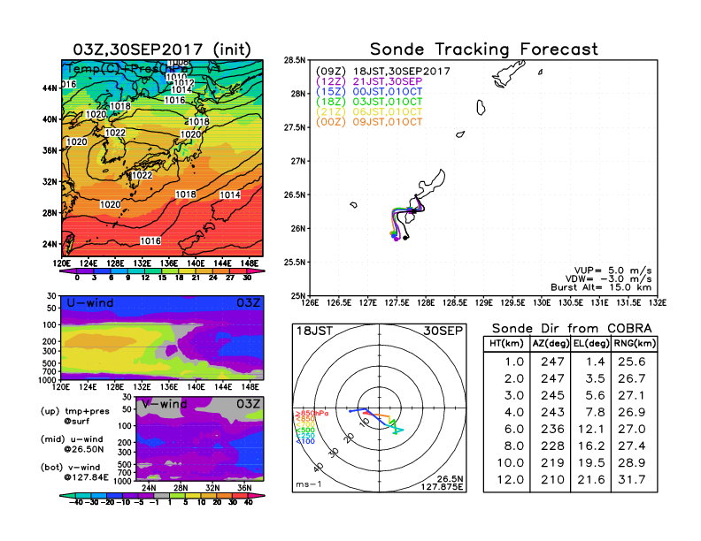701x541 pixels.
Task: Select the "Sonde Dir from COBRA" table title
Action: [572, 328]
